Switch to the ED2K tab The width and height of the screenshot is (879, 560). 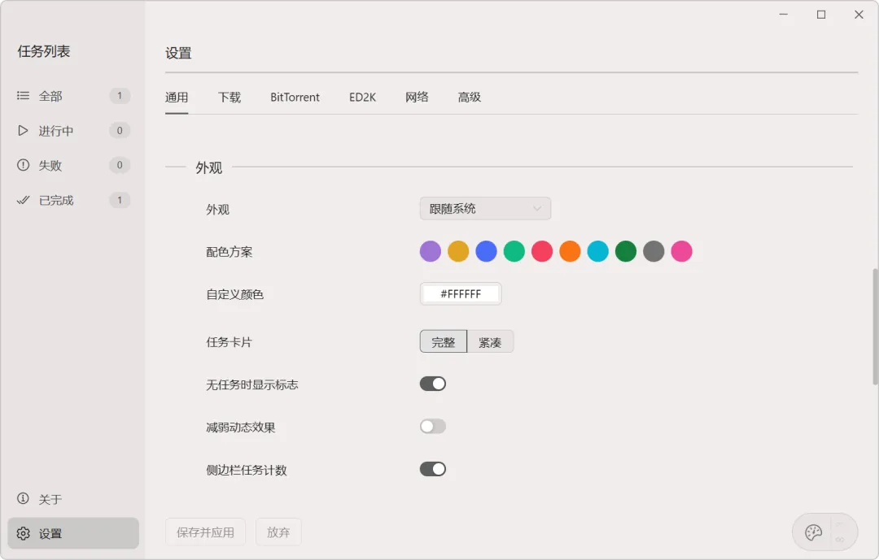362,98
